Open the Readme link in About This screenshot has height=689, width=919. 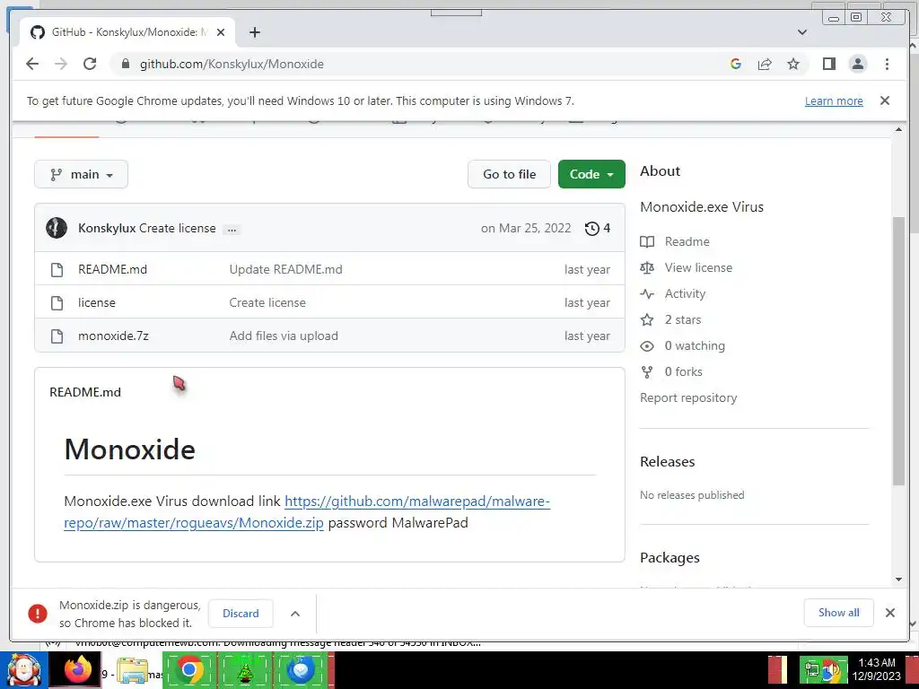[687, 241]
